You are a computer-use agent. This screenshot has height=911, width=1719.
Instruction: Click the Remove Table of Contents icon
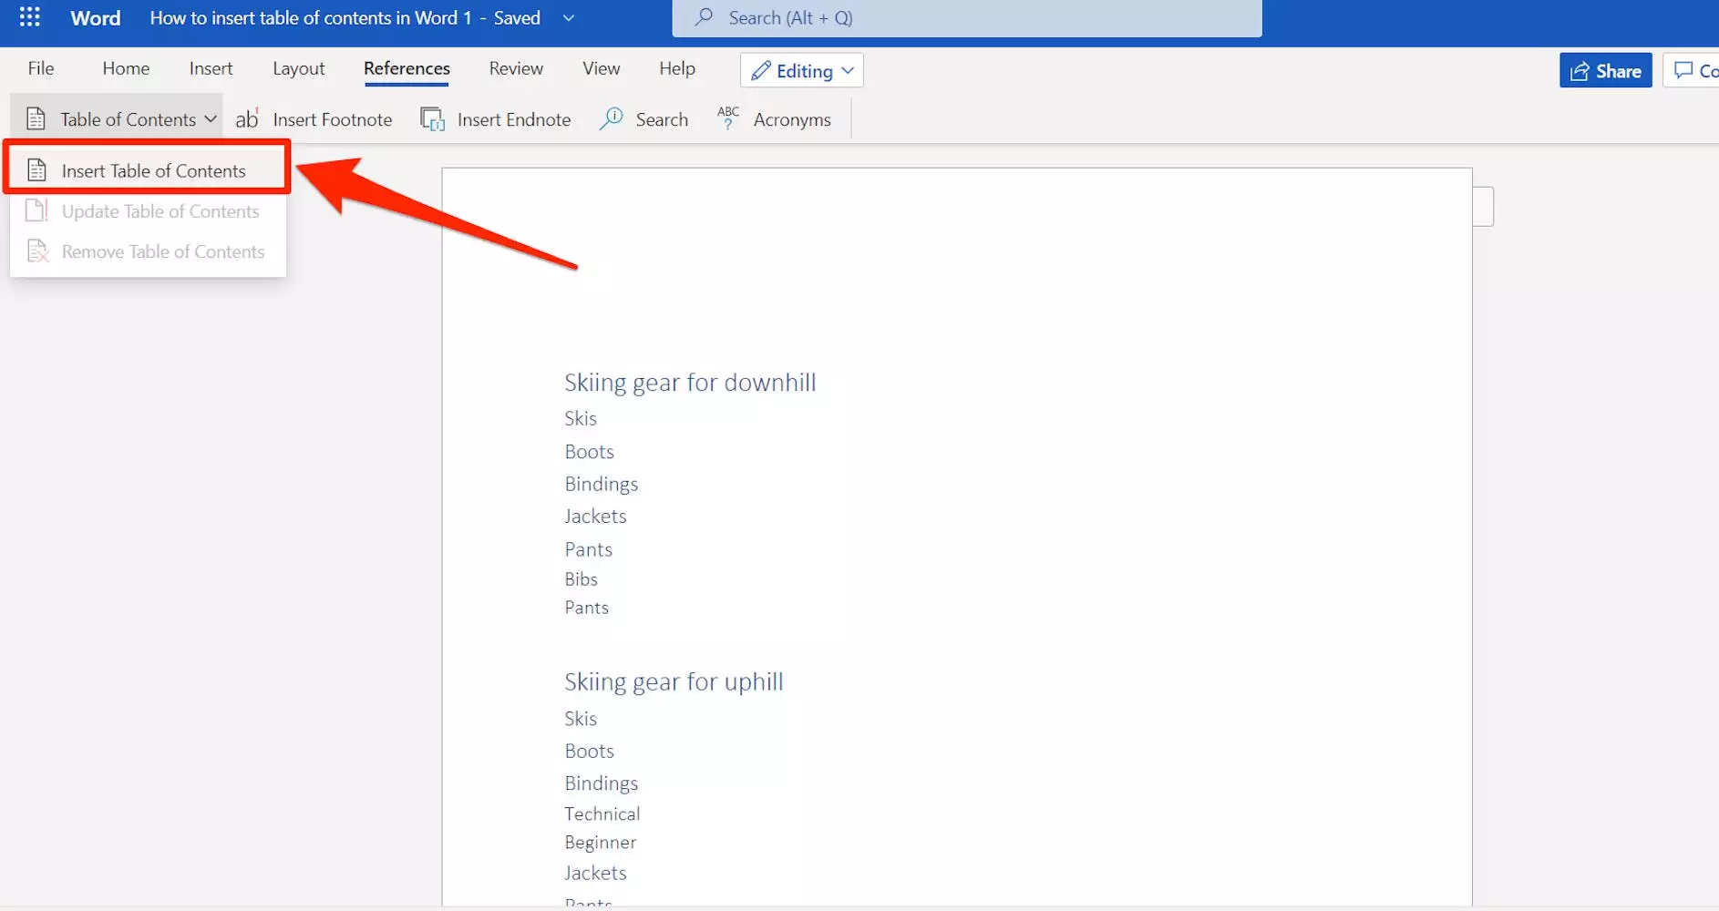click(x=37, y=251)
